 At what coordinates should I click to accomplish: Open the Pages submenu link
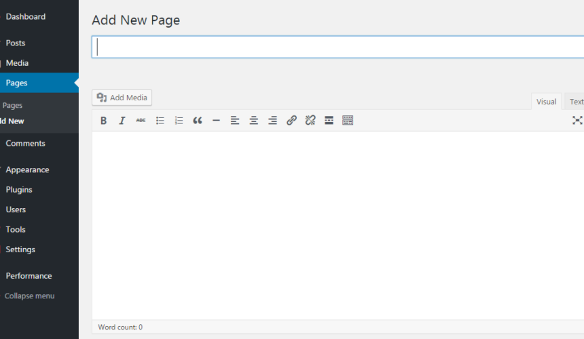click(x=12, y=105)
